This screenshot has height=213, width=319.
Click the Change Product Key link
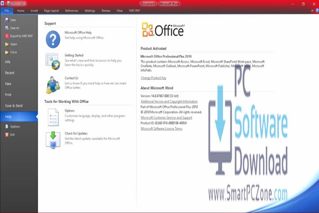click(x=153, y=78)
